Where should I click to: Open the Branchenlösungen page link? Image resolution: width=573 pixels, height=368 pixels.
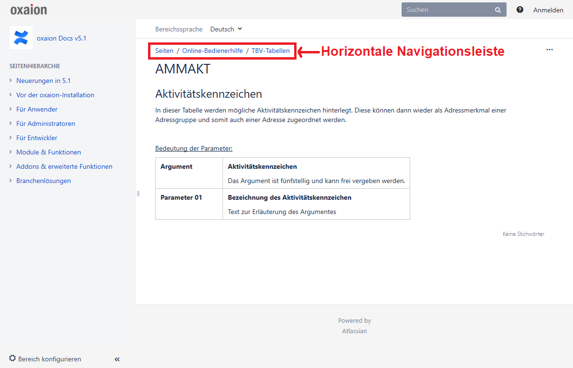click(43, 181)
